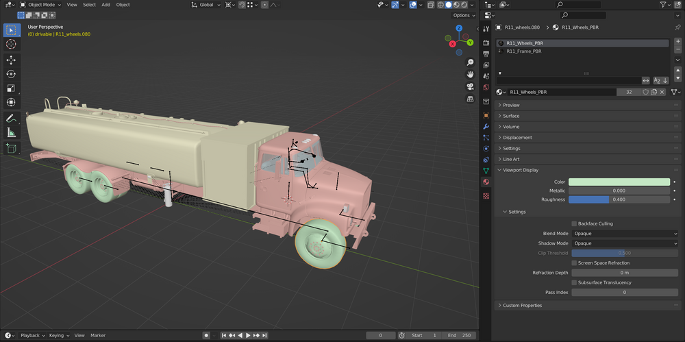Click the Add Cube tool
The image size is (685, 342).
[x=11, y=148]
